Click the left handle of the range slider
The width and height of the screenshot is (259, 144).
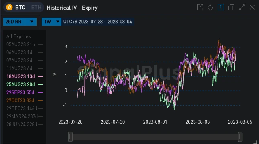(70, 136)
